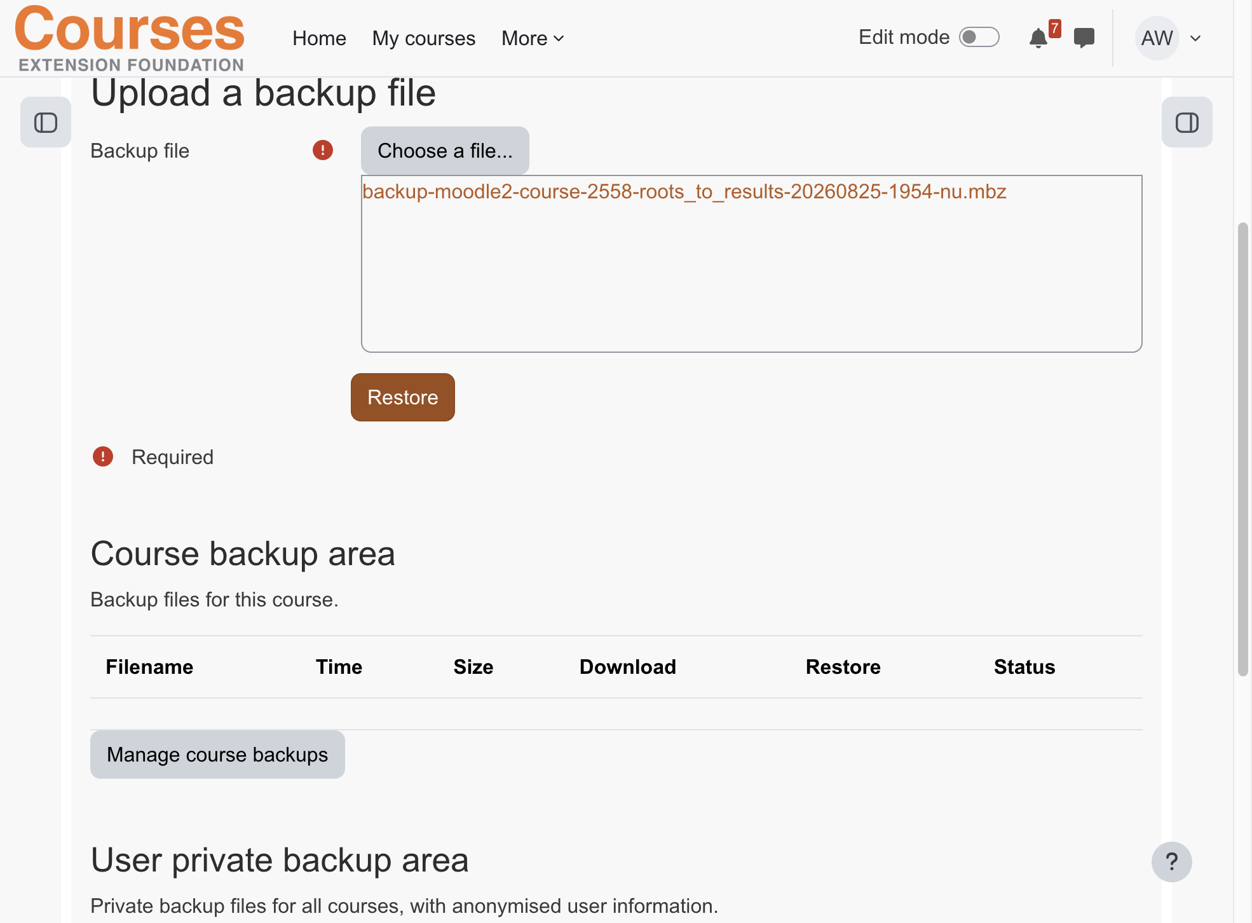Open the user menu chevron
1252x923 pixels.
(x=1195, y=38)
